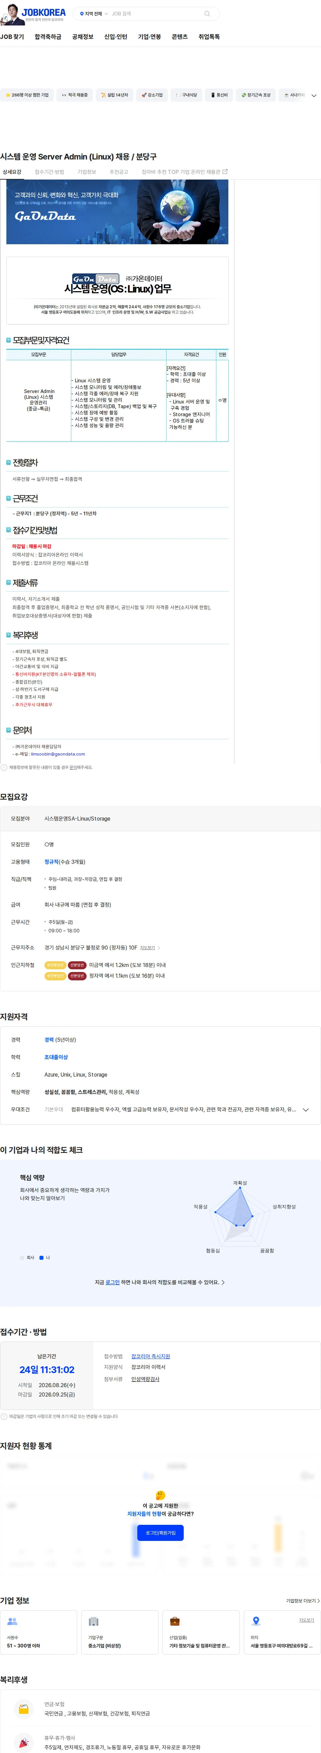Open the 콘텐츠 menu

[180, 37]
